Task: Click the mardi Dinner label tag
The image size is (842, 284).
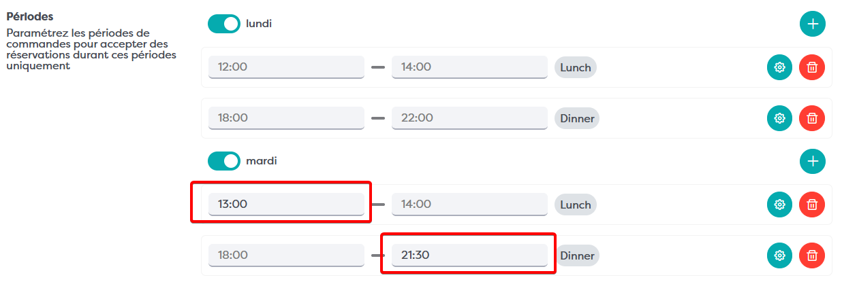Action: coord(577,256)
